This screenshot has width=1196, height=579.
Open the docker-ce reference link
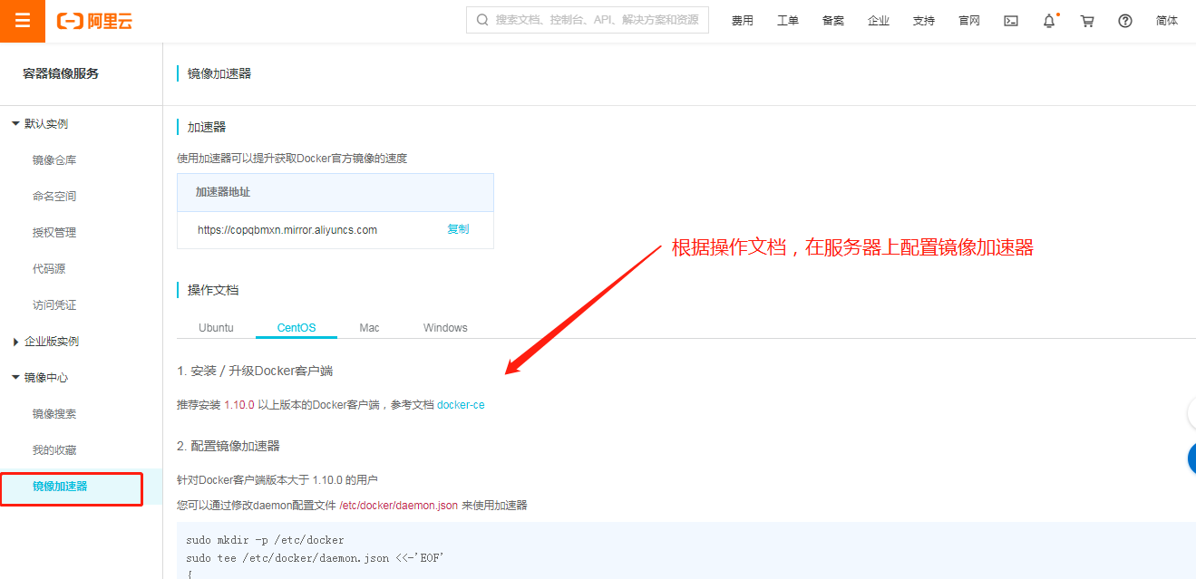[x=461, y=405]
